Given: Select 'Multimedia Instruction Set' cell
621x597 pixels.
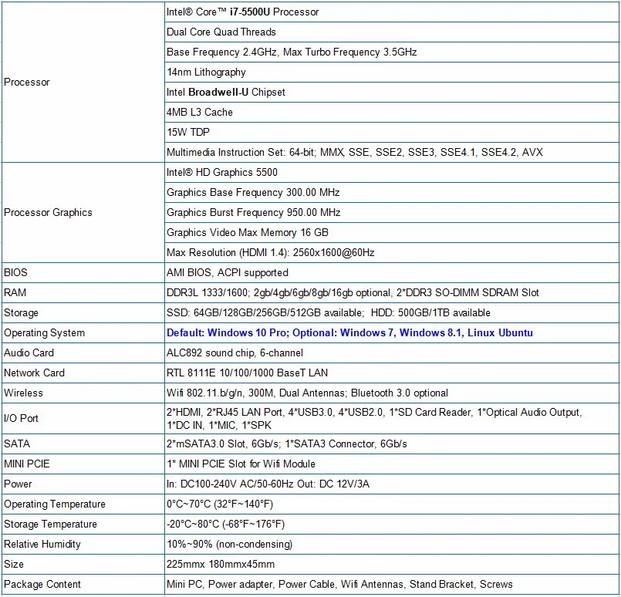Looking at the screenshot, I should point(392,153).
